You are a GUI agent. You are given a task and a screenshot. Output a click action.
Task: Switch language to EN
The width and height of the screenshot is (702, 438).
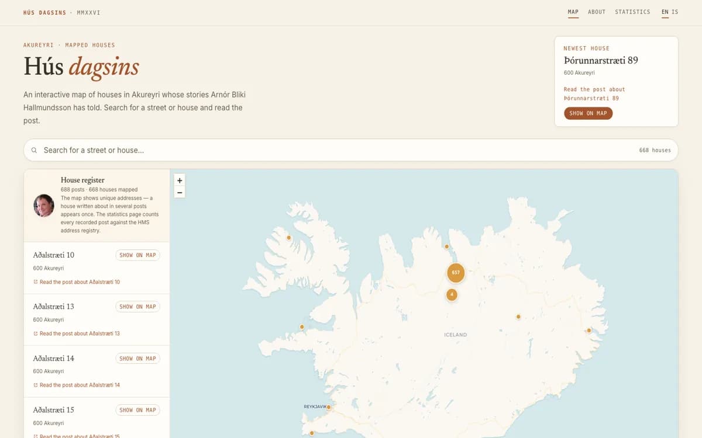665,12
